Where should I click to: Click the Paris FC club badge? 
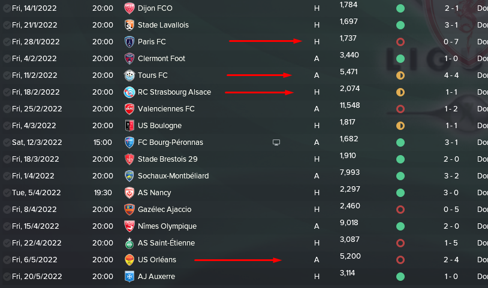[129, 42]
